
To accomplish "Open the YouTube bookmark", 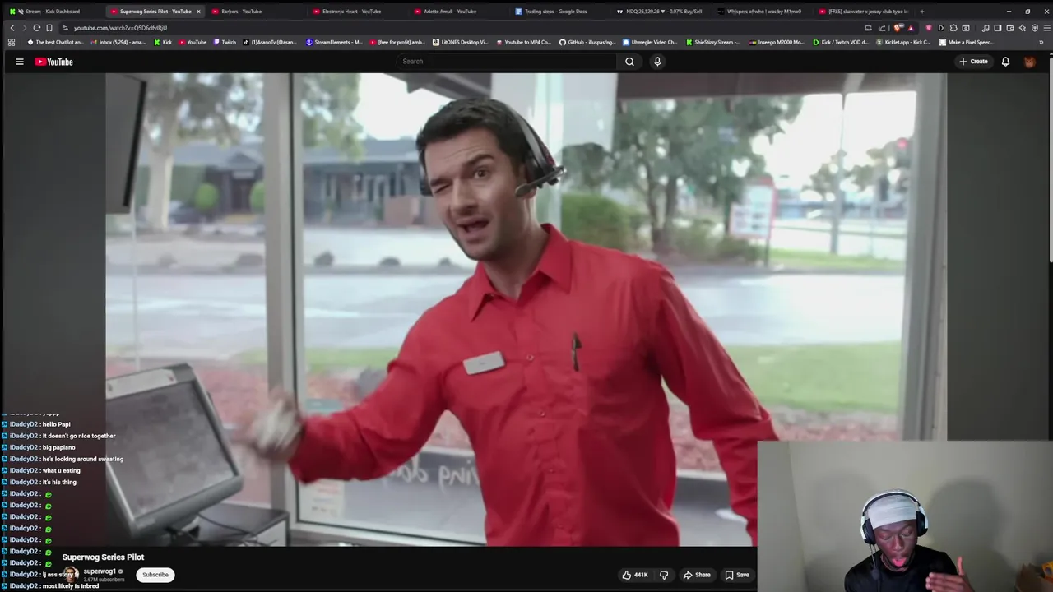I will click(x=193, y=42).
